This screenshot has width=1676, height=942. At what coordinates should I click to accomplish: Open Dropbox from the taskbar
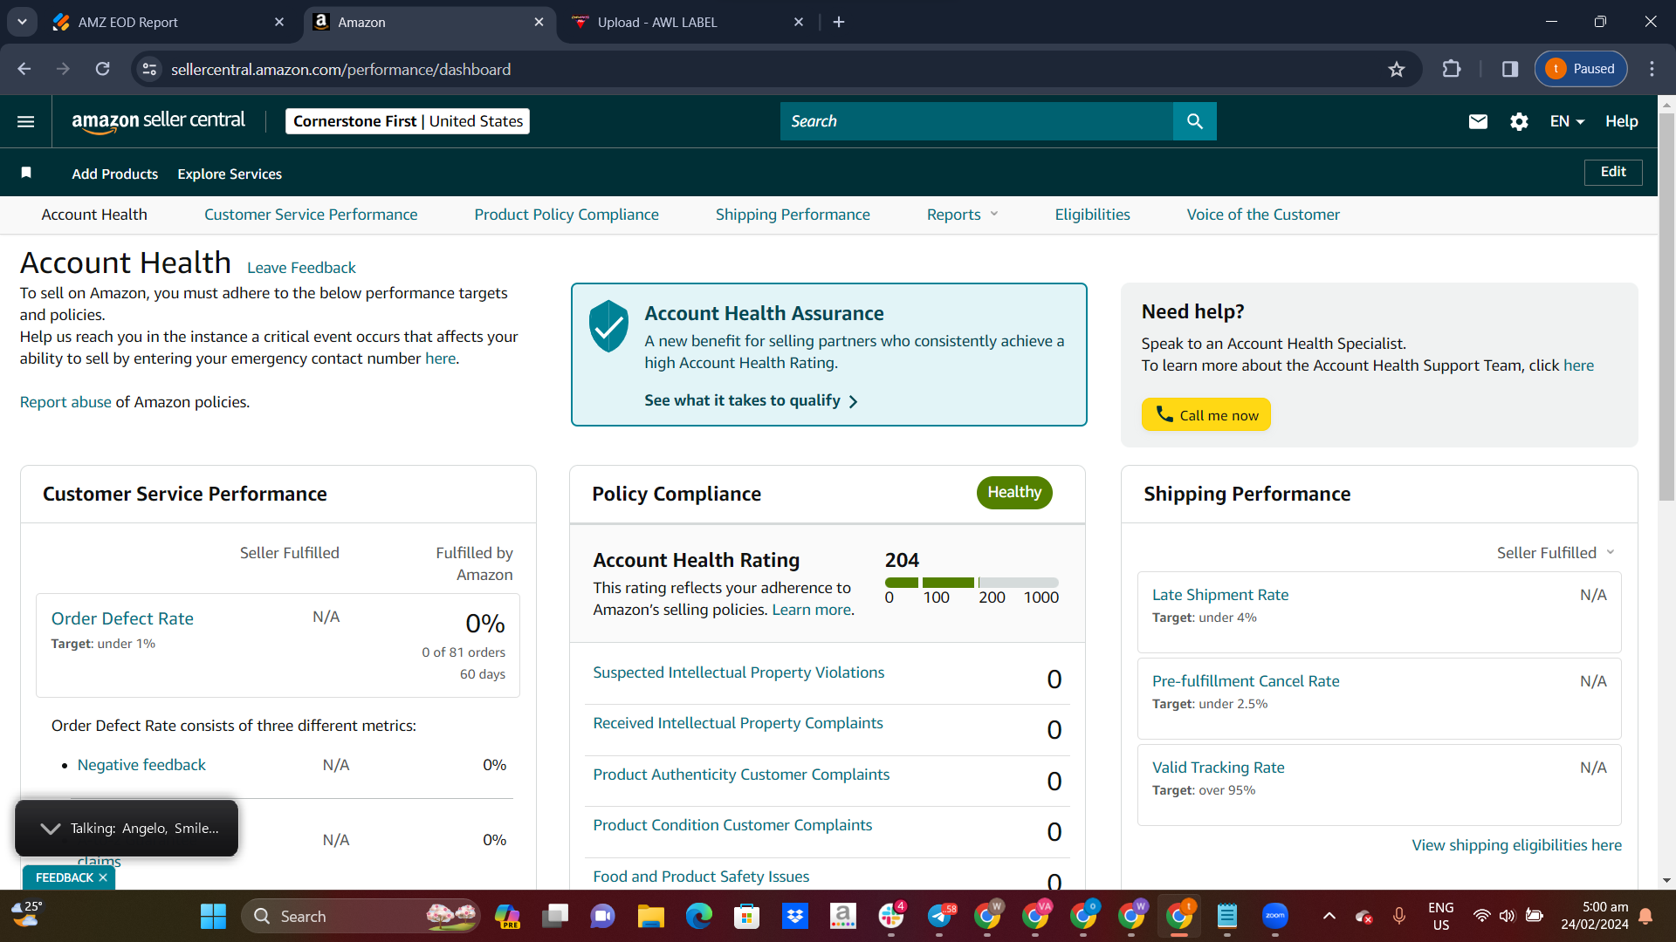coord(794,916)
